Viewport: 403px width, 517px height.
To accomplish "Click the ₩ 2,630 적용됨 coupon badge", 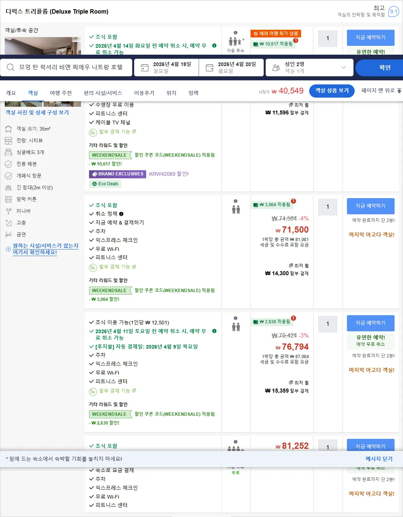I will coord(271,322).
